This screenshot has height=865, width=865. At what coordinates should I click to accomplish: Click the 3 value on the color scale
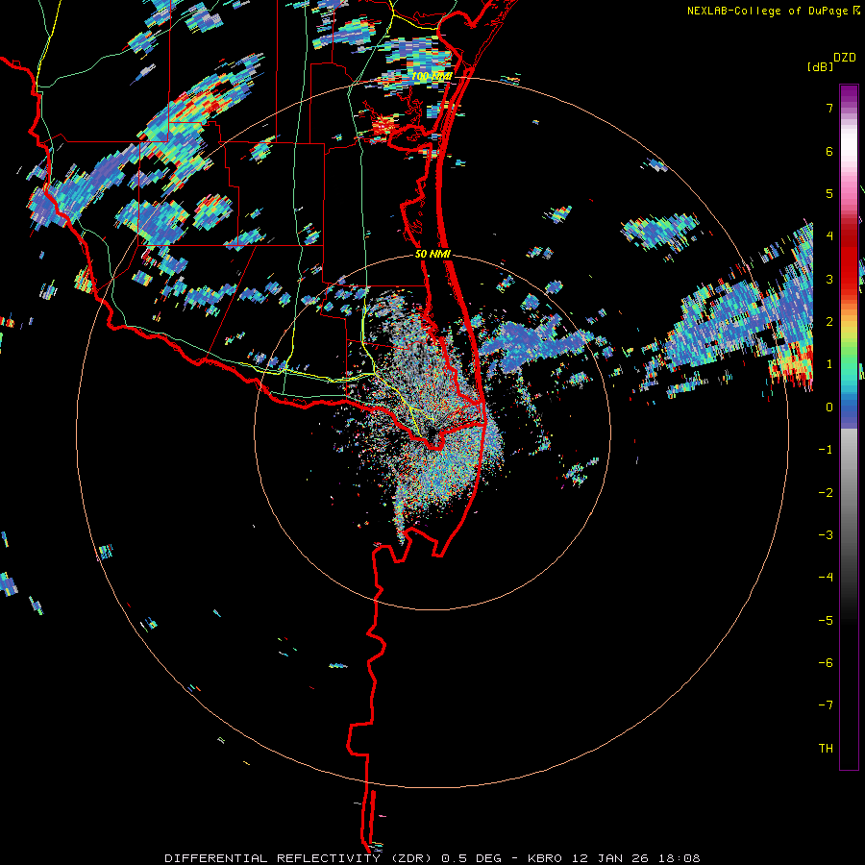click(x=829, y=279)
